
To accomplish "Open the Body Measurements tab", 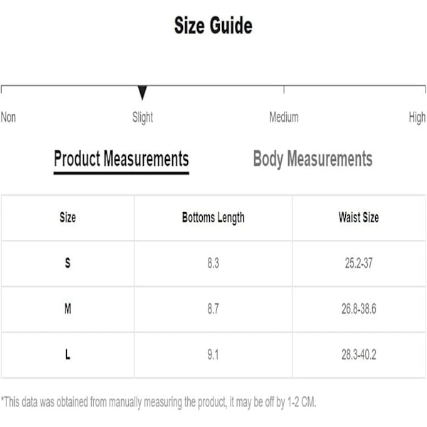I will coord(312,159).
